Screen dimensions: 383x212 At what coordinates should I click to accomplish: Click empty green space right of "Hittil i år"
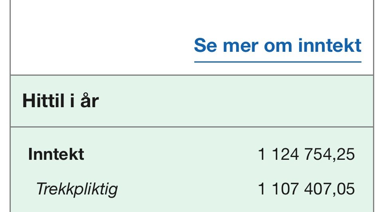[x=239, y=101]
